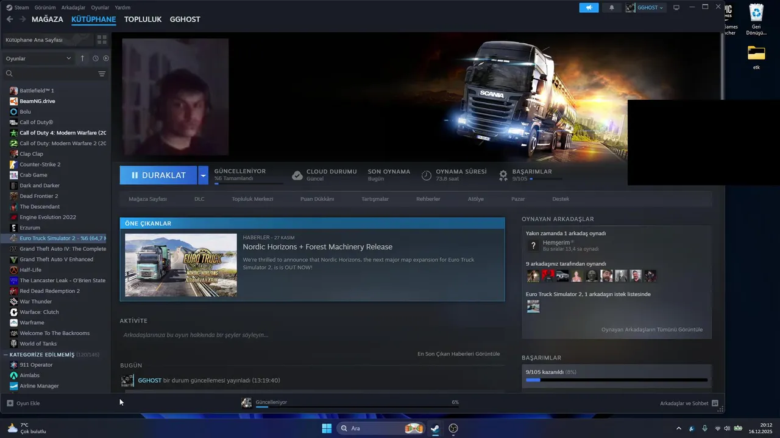
Task: Open Red Dead Redemption 2 entry
Action: (50, 291)
